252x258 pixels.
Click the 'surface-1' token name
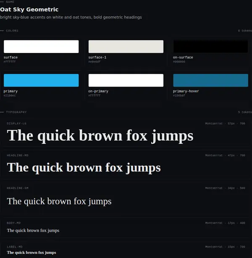pyautogui.click(x=97, y=58)
